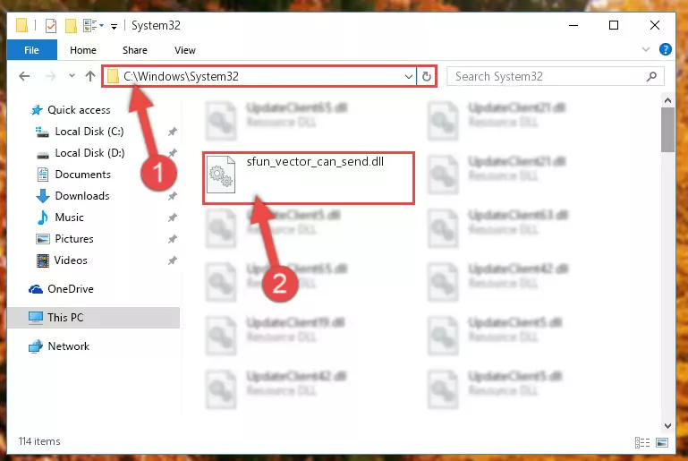Click the Music note icon

pyautogui.click(x=43, y=218)
